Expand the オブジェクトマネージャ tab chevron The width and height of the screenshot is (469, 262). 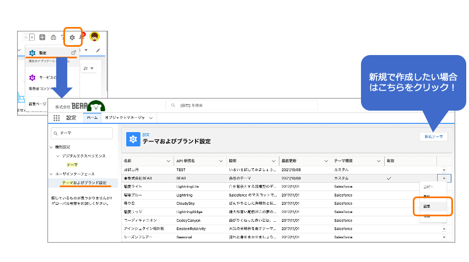(x=151, y=118)
